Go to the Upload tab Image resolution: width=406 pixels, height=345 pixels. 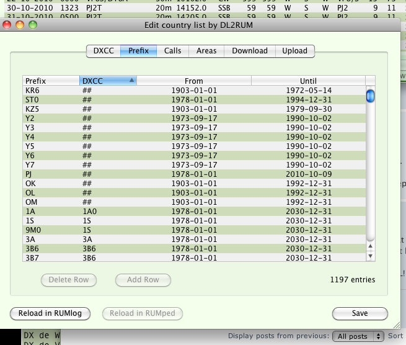tap(294, 51)
